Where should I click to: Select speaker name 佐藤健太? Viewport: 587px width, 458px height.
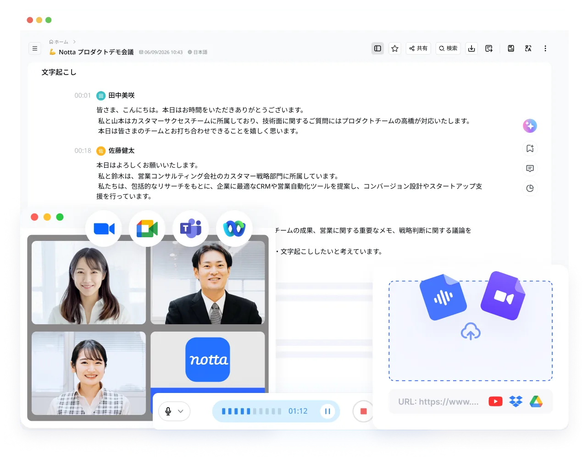[x=122, y=150]
